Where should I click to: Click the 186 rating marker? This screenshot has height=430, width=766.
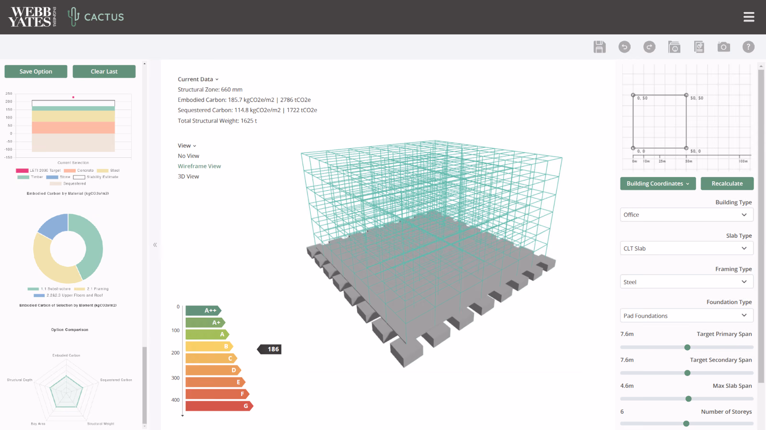(x=270, y=349)
